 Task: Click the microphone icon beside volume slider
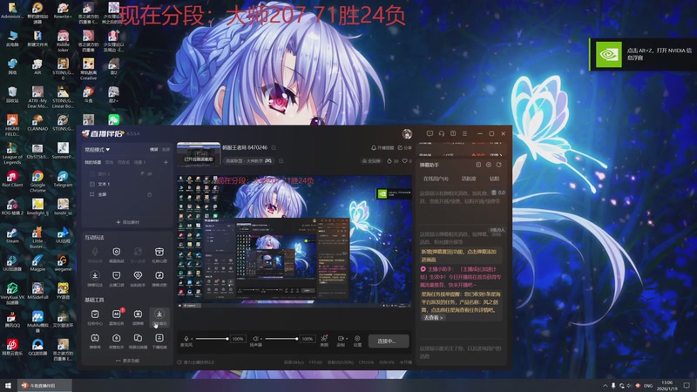(186, 339)
